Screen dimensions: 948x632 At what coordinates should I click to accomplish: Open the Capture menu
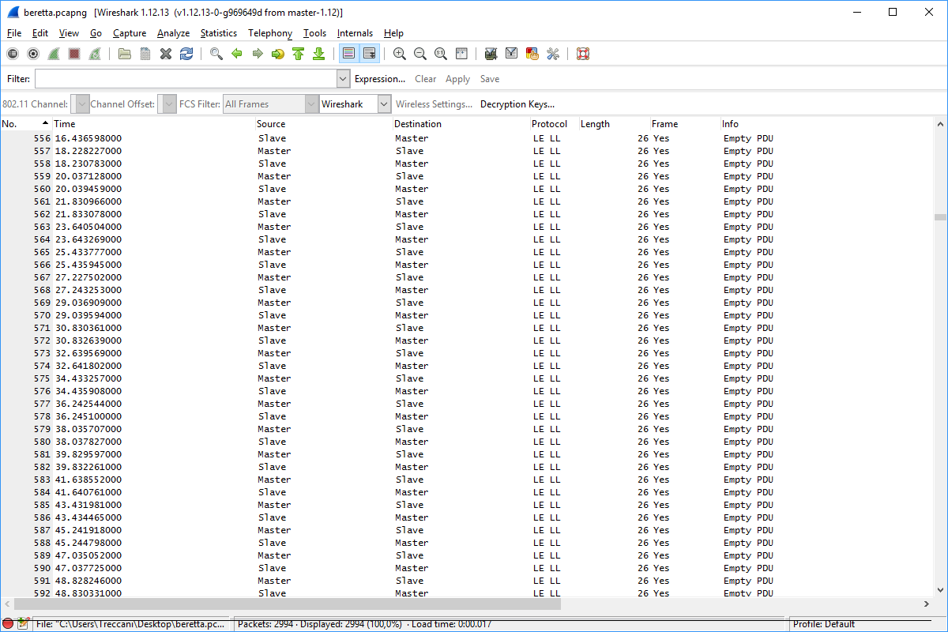coord(130,33)
